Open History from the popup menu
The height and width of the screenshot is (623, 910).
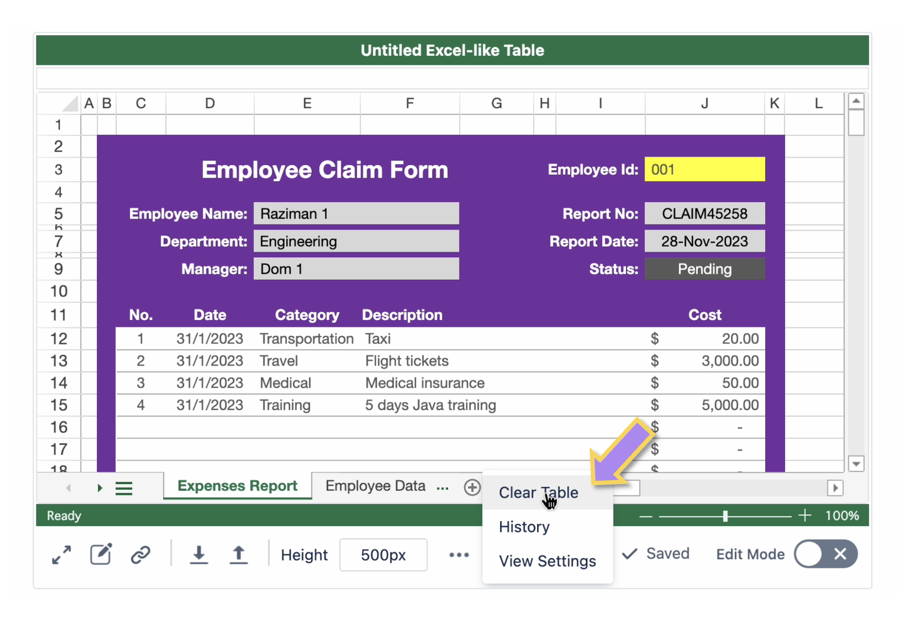pos(524,527)
